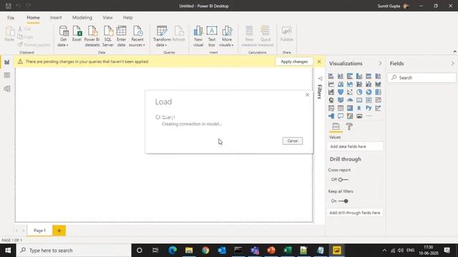Select the Pie chart visual
Screen dimensions: 458x257
[x=359, y=92]
